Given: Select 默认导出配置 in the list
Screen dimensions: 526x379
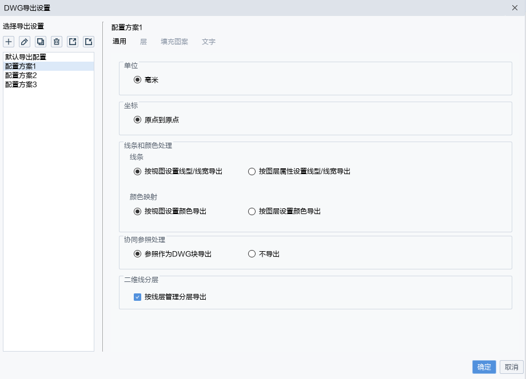Looking at the screenshot, I should (49, 57).
